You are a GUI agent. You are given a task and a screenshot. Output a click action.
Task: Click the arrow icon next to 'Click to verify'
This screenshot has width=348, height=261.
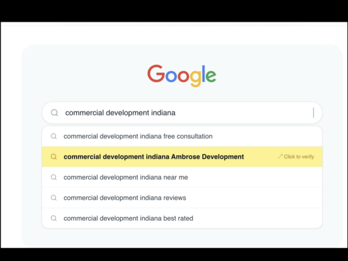click(x=280, y=157)
